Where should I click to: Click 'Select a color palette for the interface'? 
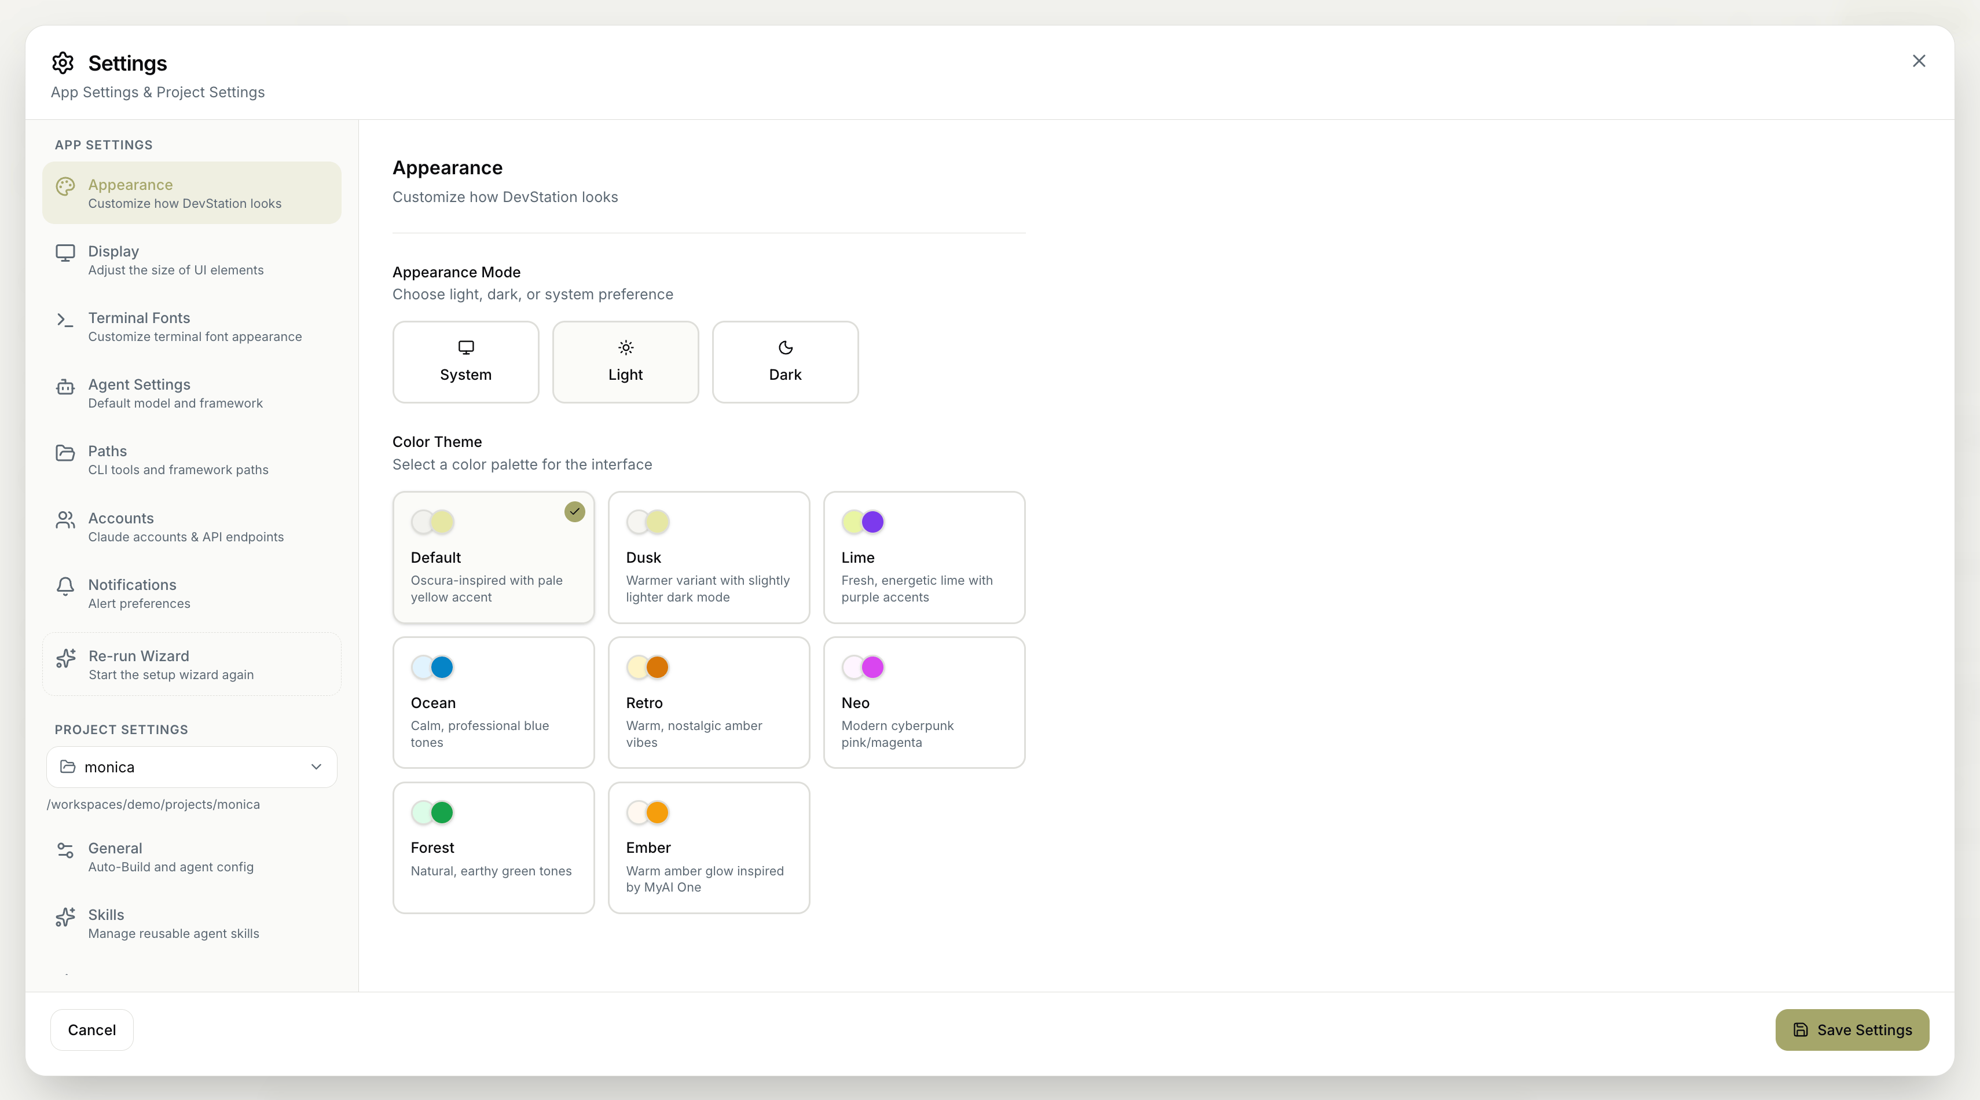(522, 464)
